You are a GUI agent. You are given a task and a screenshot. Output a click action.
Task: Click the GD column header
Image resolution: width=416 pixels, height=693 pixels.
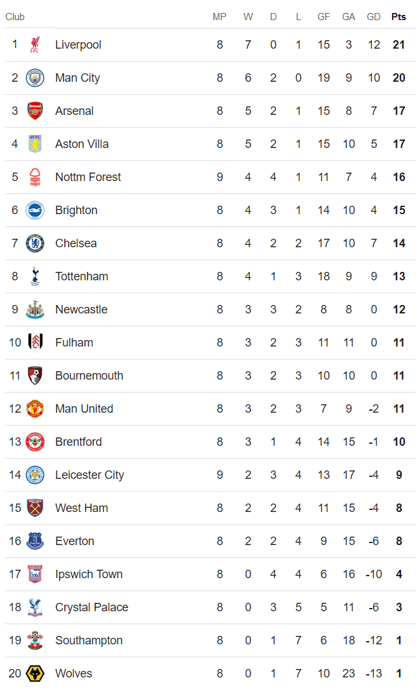pos(374,17)
